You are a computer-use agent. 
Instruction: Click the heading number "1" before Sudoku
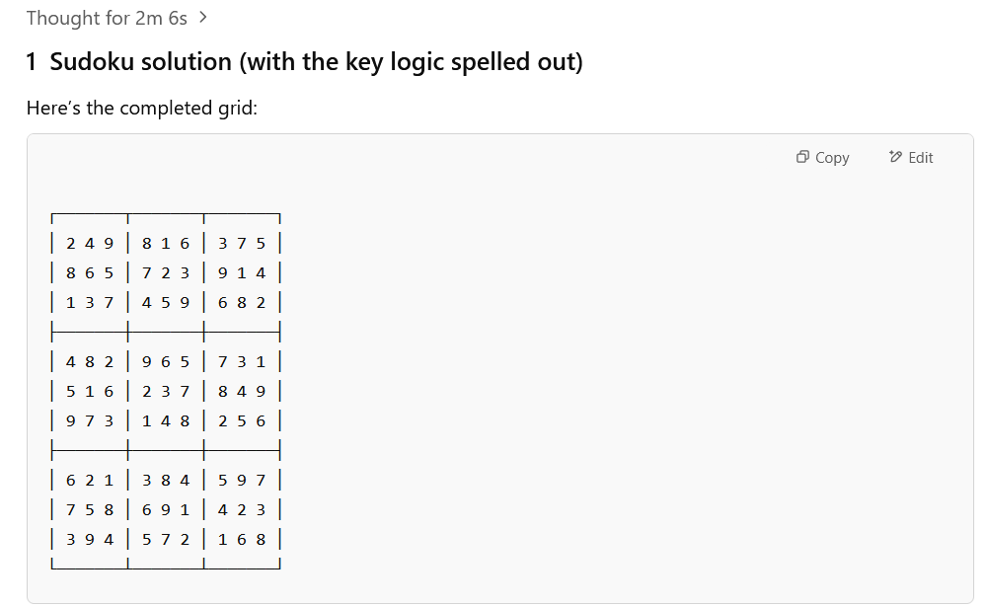pos(32,62)
